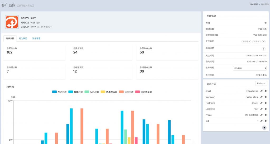Screen dimensions: 270x144
Task: Click the Cherry Fairy profile avatar
Action: (x=12, y=22)
